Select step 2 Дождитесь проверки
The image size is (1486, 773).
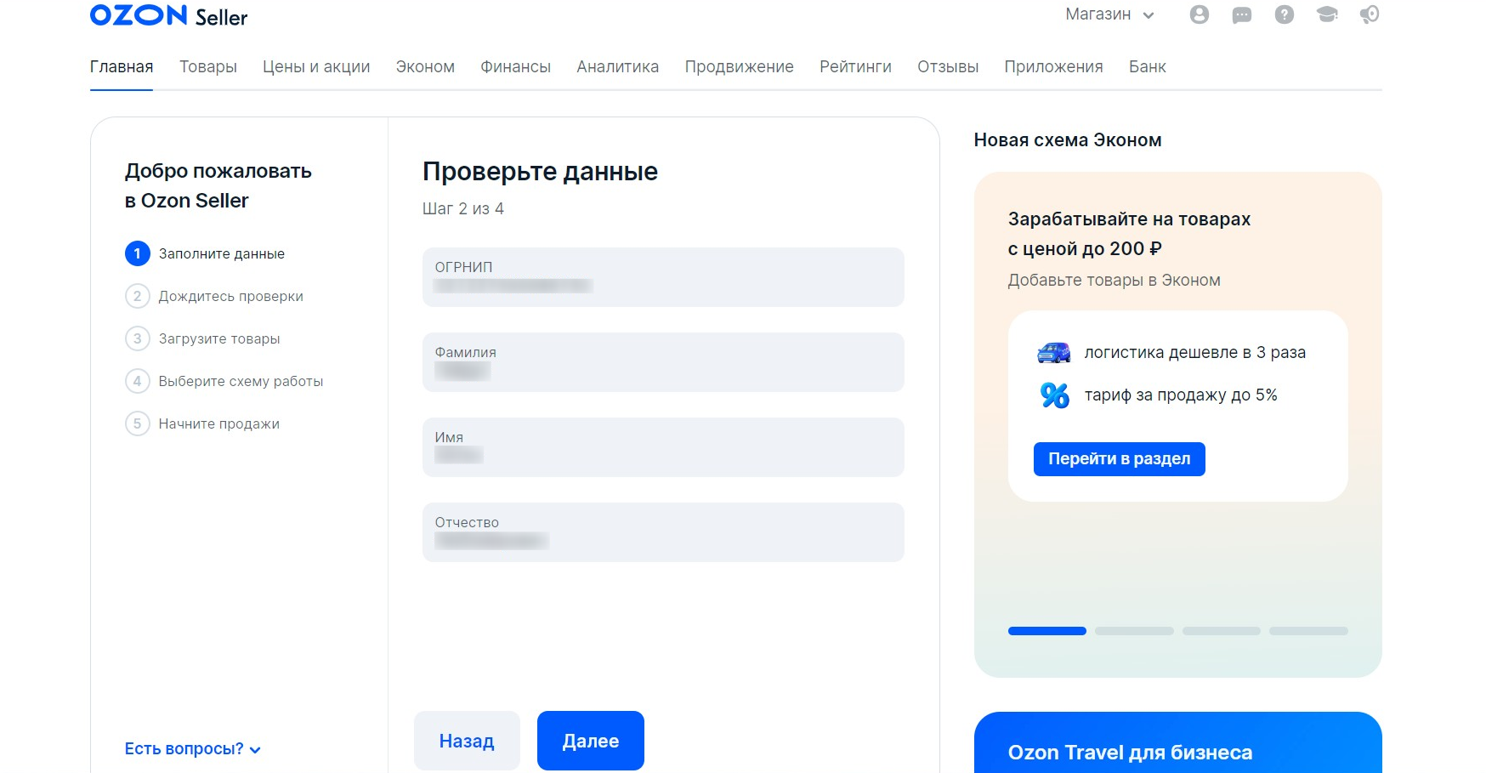[x=230, y=296]
